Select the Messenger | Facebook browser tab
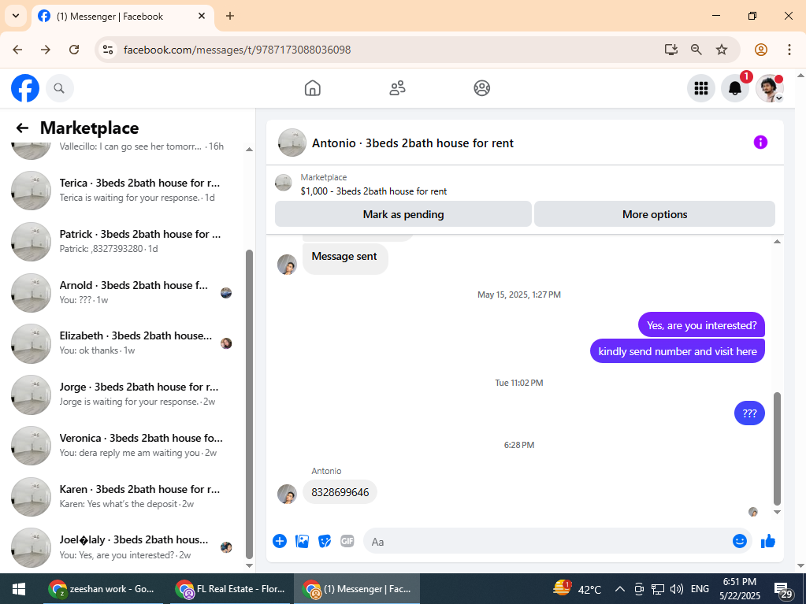806x604 pixels. pos(122,17)
